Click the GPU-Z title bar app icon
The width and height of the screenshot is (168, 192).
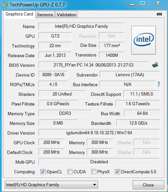[x=5, y=5]
